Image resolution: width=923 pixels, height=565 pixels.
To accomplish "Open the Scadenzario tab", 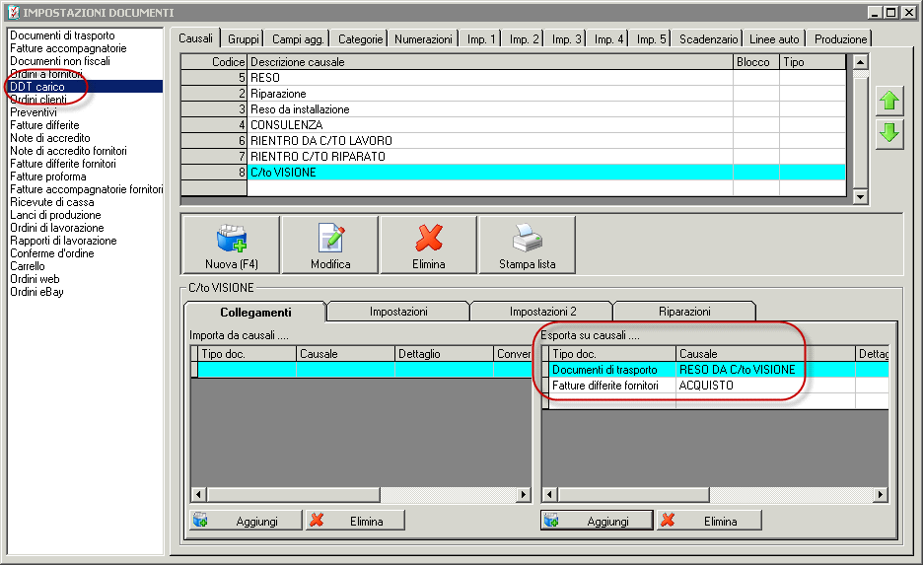I will click(708, 39).
